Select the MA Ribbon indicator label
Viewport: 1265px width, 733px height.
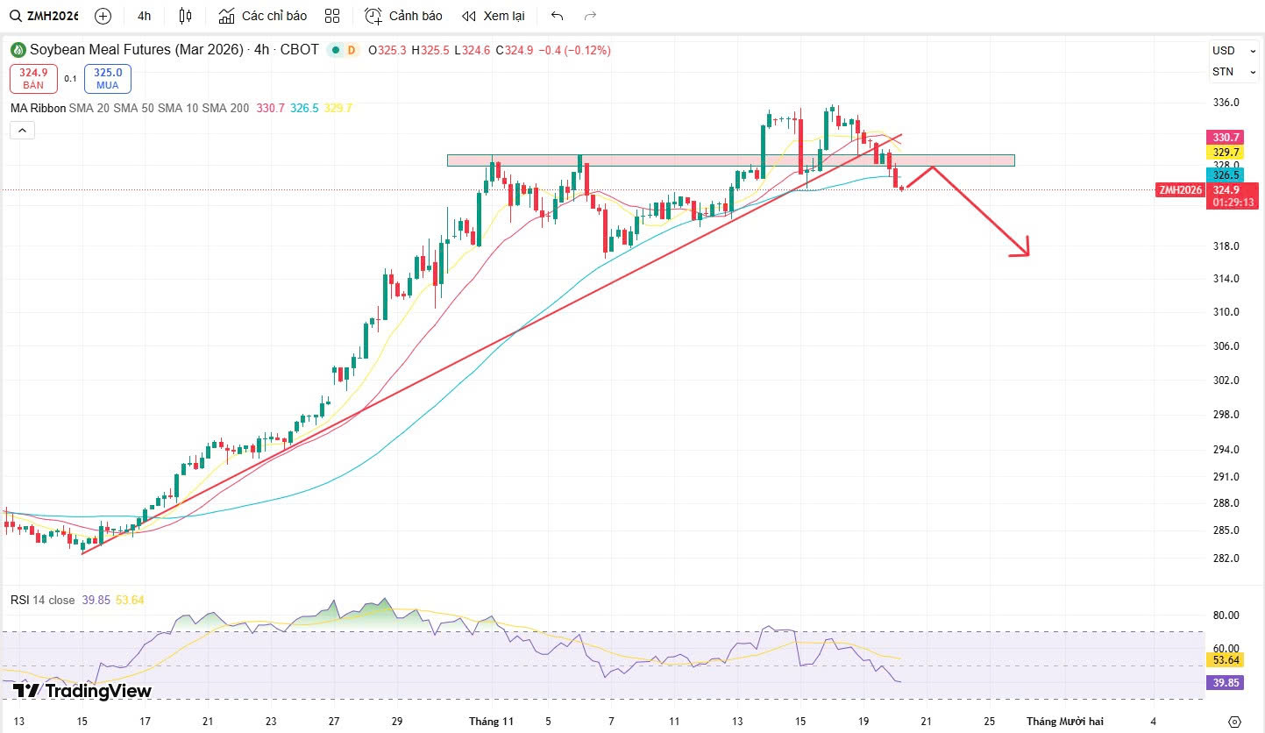pos(37,108)
